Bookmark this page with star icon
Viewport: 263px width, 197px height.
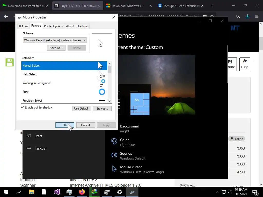point(212,16)
